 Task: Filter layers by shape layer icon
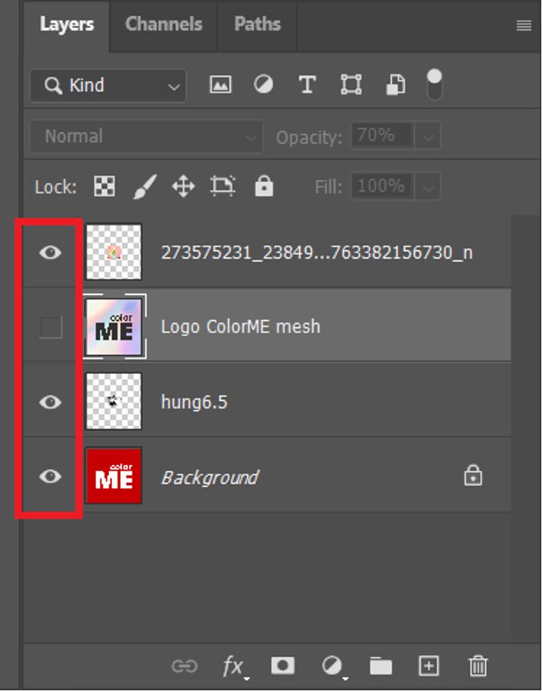(351, 84)
